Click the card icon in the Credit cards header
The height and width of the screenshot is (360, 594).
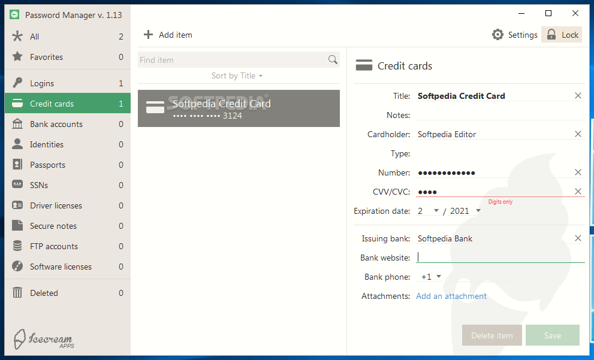tap(364, 65)
